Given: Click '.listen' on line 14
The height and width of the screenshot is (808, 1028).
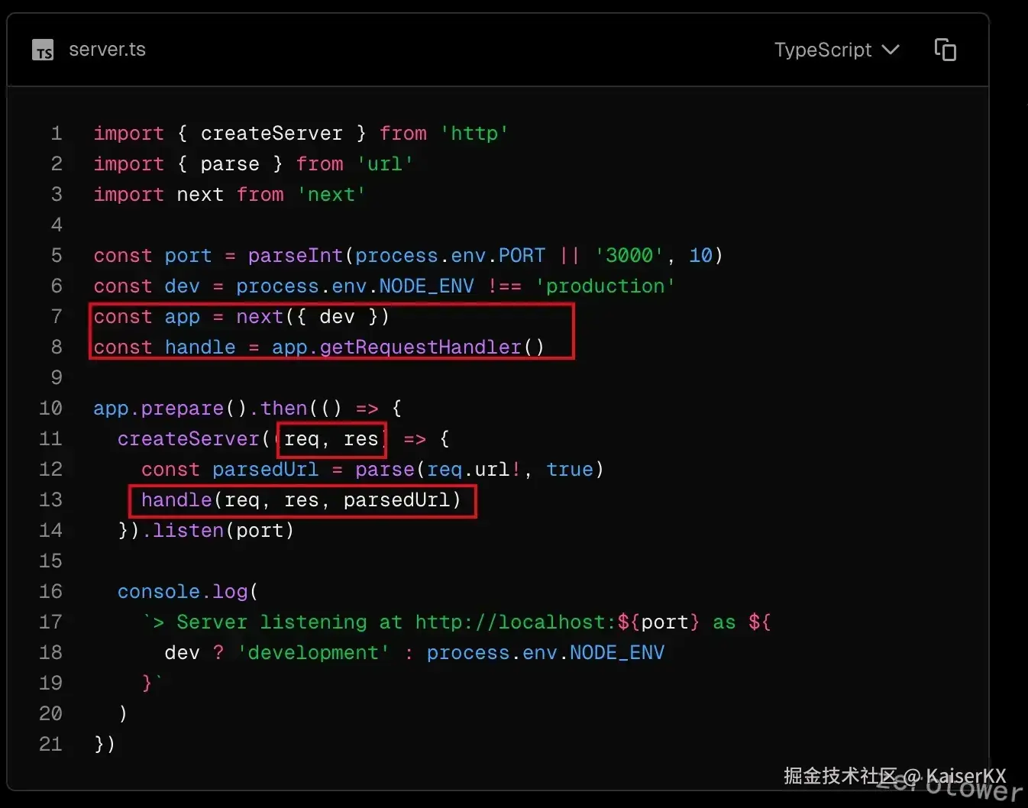Looking at the screenshot, I should pyautogui.click(x=183, y=531).
